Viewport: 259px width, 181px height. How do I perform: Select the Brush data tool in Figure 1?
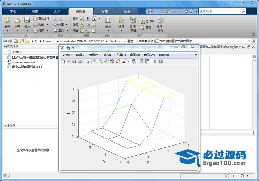(x=124, y=62)
